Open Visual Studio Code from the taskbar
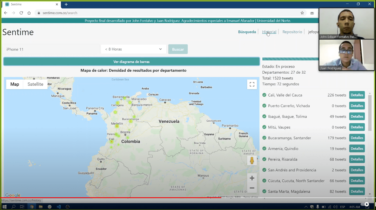This screenshot has height=210, width=376. [x=59, y=207]
